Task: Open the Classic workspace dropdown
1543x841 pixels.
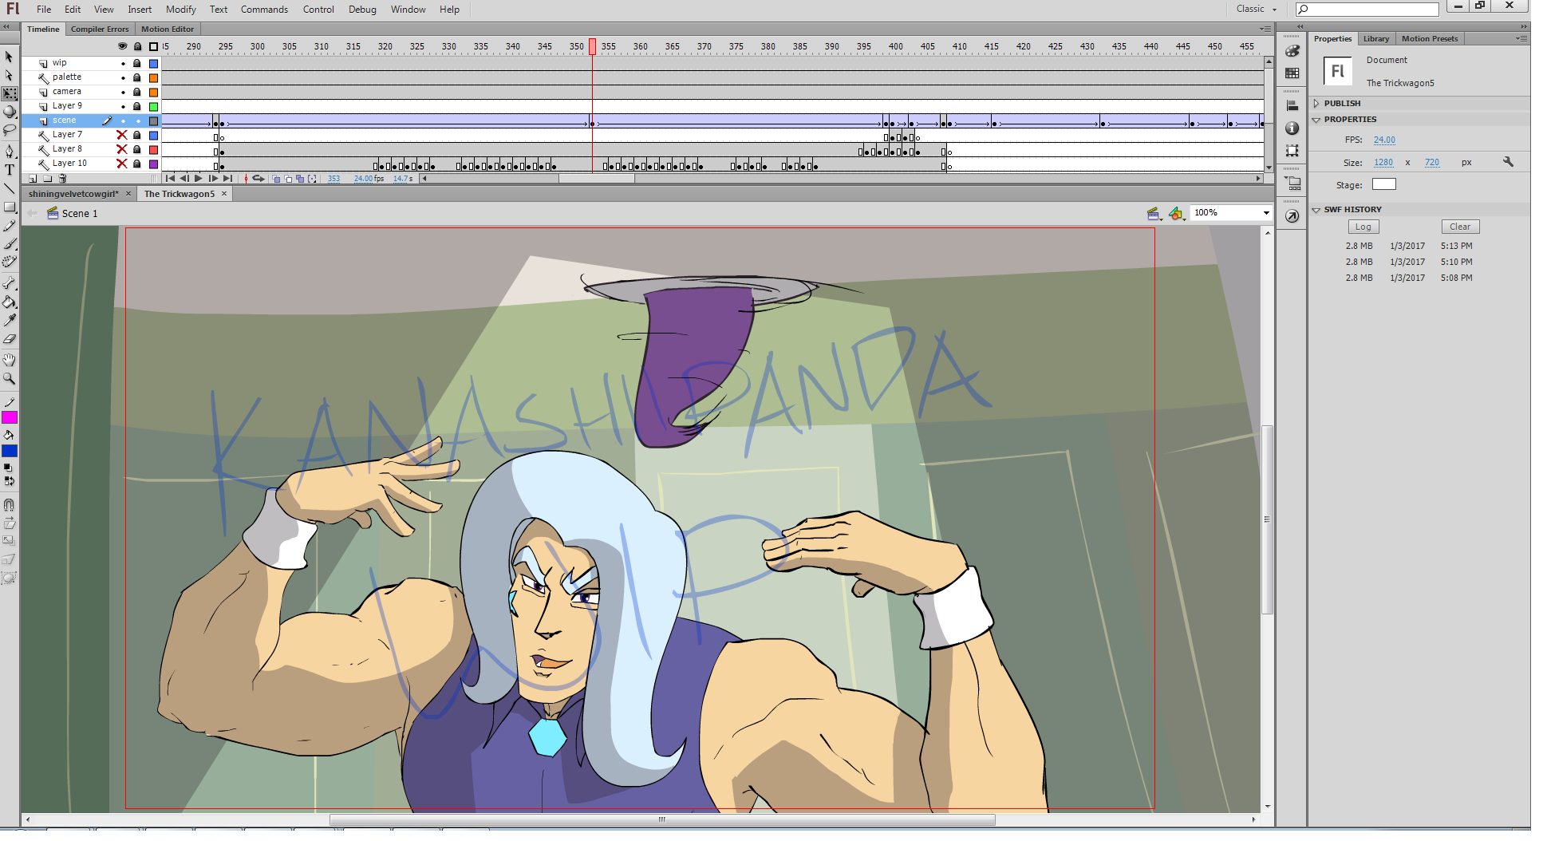Action: tap(1257, 9)
